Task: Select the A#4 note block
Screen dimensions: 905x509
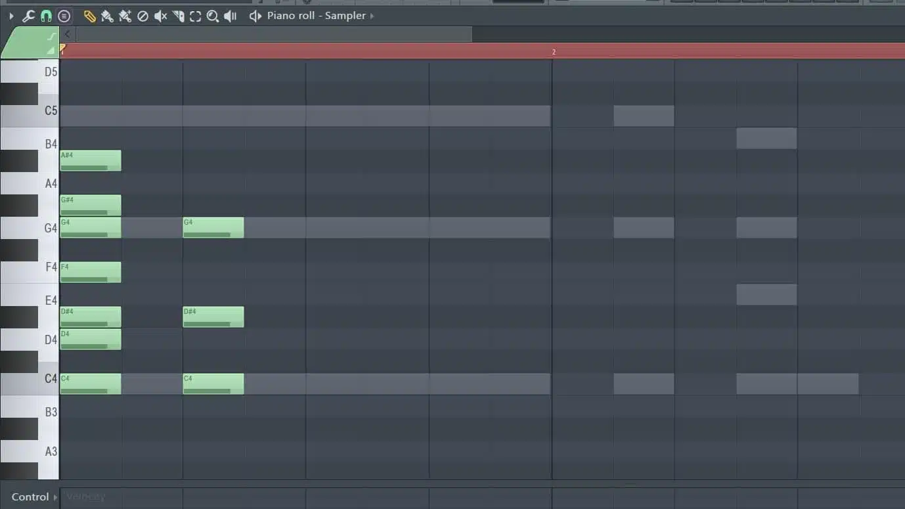Action: pos(91,161)
